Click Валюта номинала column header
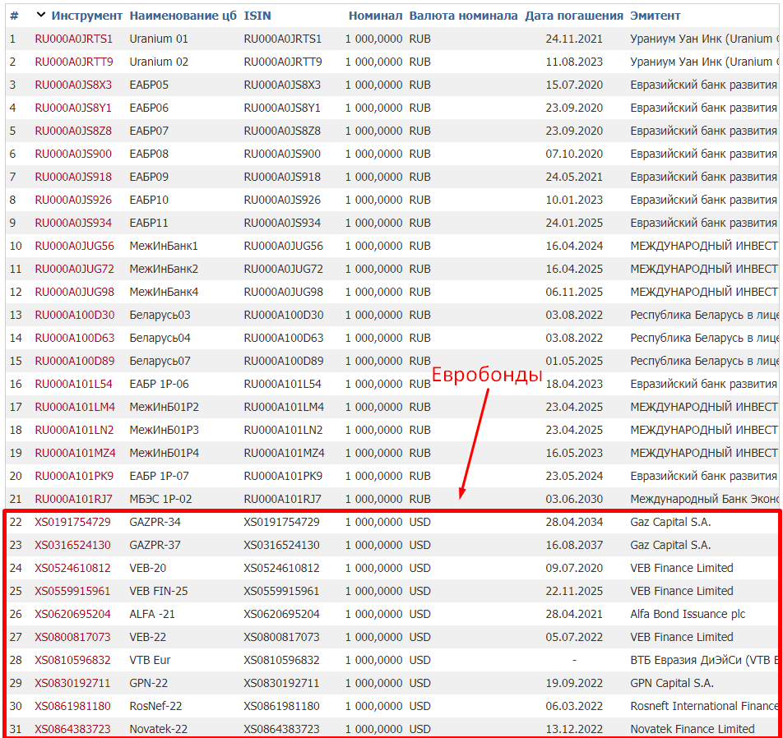 click(463, 16)
